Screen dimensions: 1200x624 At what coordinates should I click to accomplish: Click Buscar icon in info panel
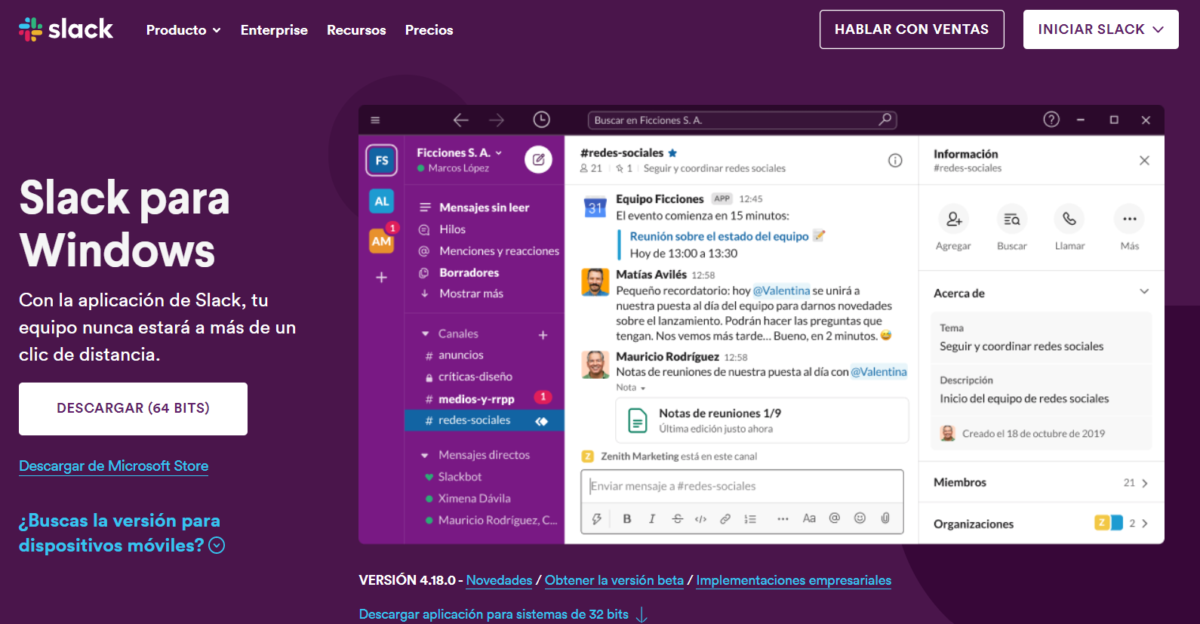click(1012, 219)
